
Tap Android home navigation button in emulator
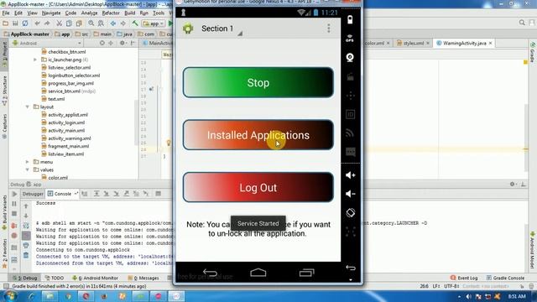[x=258, y=273]
